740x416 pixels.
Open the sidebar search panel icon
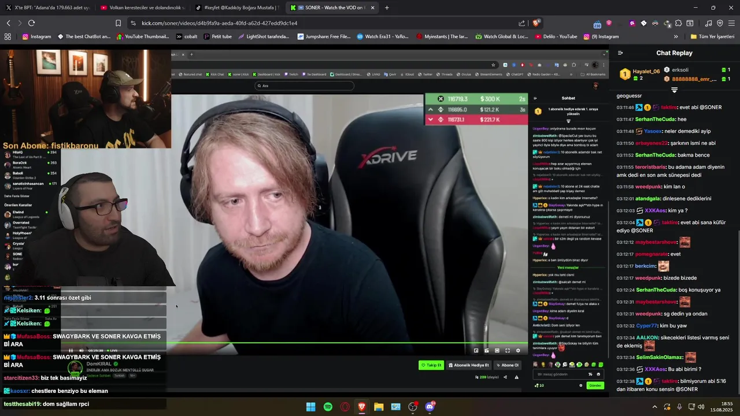(x=690, y=23)
